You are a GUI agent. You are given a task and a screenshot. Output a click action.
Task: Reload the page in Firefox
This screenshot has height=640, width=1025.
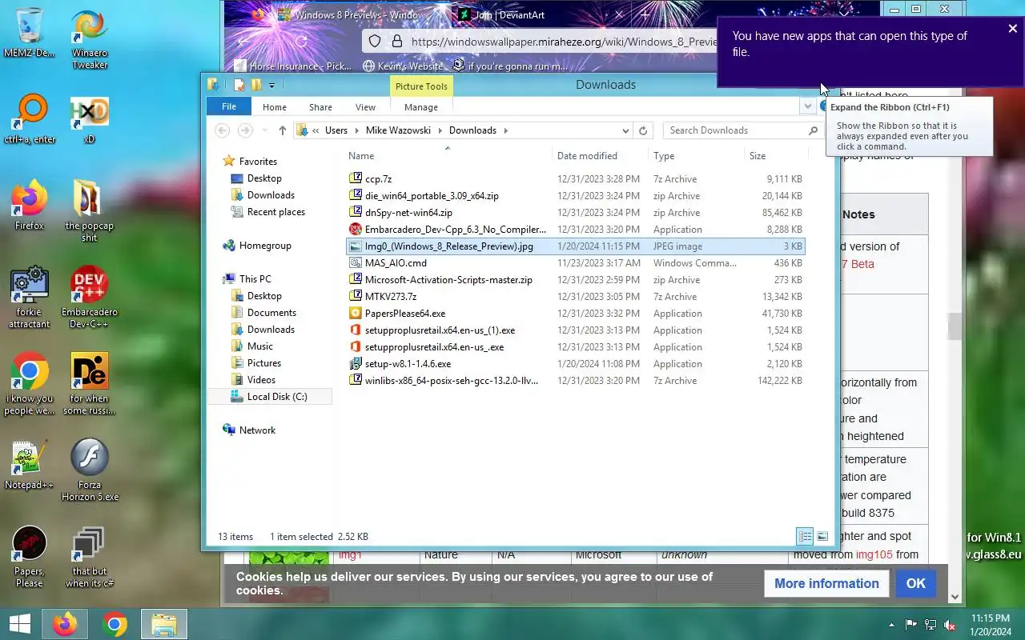(x=301, y=41)
